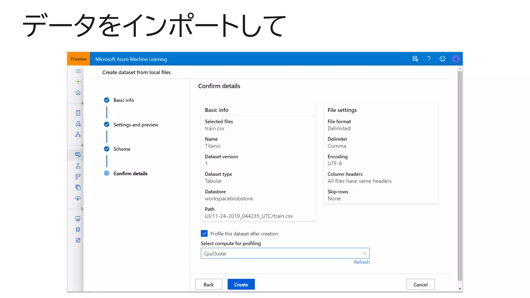The height and width of the screenshot is (298, 530).
Task: Click the Titanic dataset name value
Action: (x=213, y=146)
